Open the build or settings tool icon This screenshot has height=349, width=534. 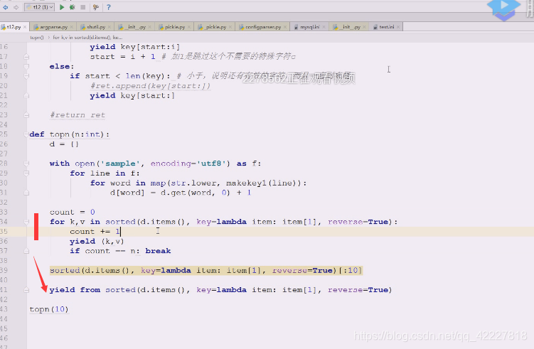tap(96, 7)
